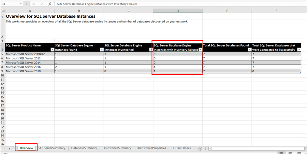Click Inventory Failures value 1 for SQL Server 2016
Image resolution: width=307 pixels, height=154 pixels.
(x=178, y=67)
